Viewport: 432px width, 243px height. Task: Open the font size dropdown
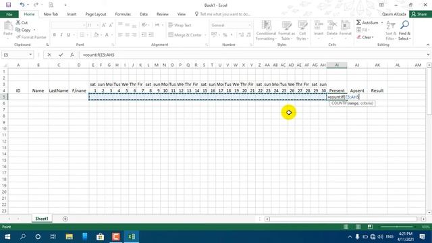coord(97,26)
